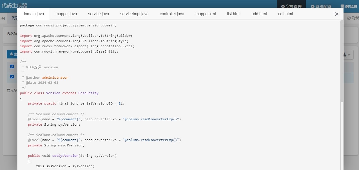Open the serviceImpl.java tab

(134, 14)
